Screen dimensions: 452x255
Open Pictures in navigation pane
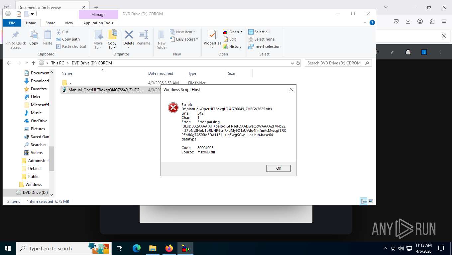click(x=34, y=129)
